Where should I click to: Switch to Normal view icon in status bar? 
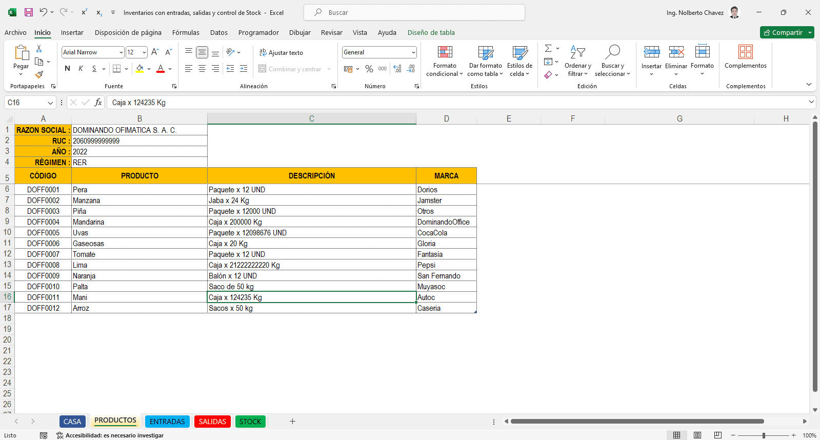(677, 435)
